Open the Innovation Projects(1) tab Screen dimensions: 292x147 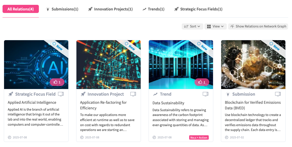click(110, 9)
